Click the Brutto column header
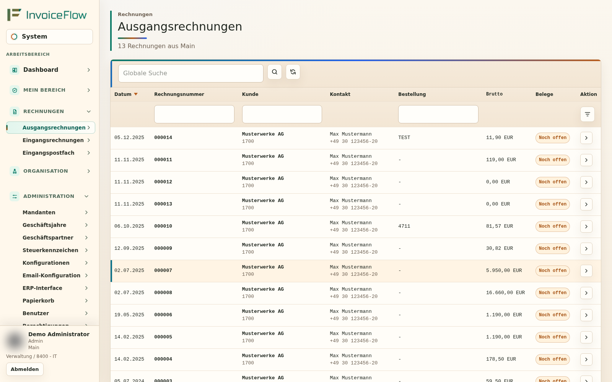The height and width of the screenshot is (382, 612). 494,94
